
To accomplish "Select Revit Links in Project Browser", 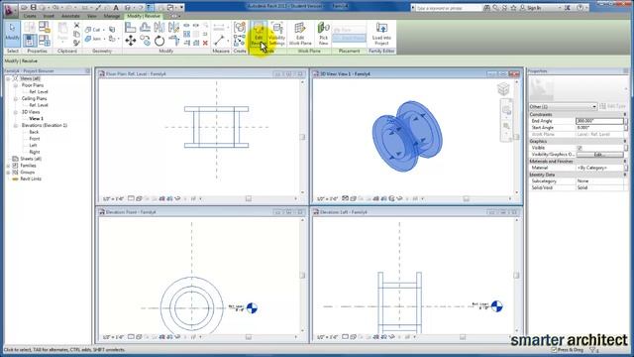I will pos(31,178).
